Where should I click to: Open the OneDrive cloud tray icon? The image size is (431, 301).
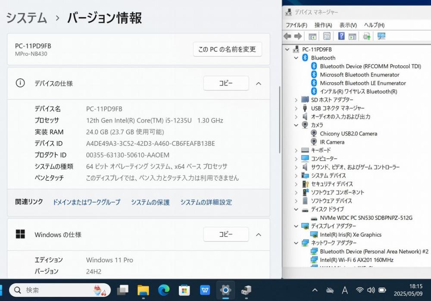coord(330,290)
